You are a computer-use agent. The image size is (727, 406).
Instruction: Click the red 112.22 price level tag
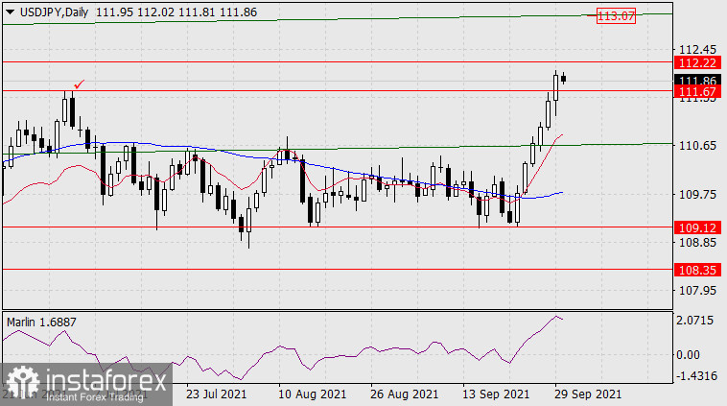coord(696,61)
